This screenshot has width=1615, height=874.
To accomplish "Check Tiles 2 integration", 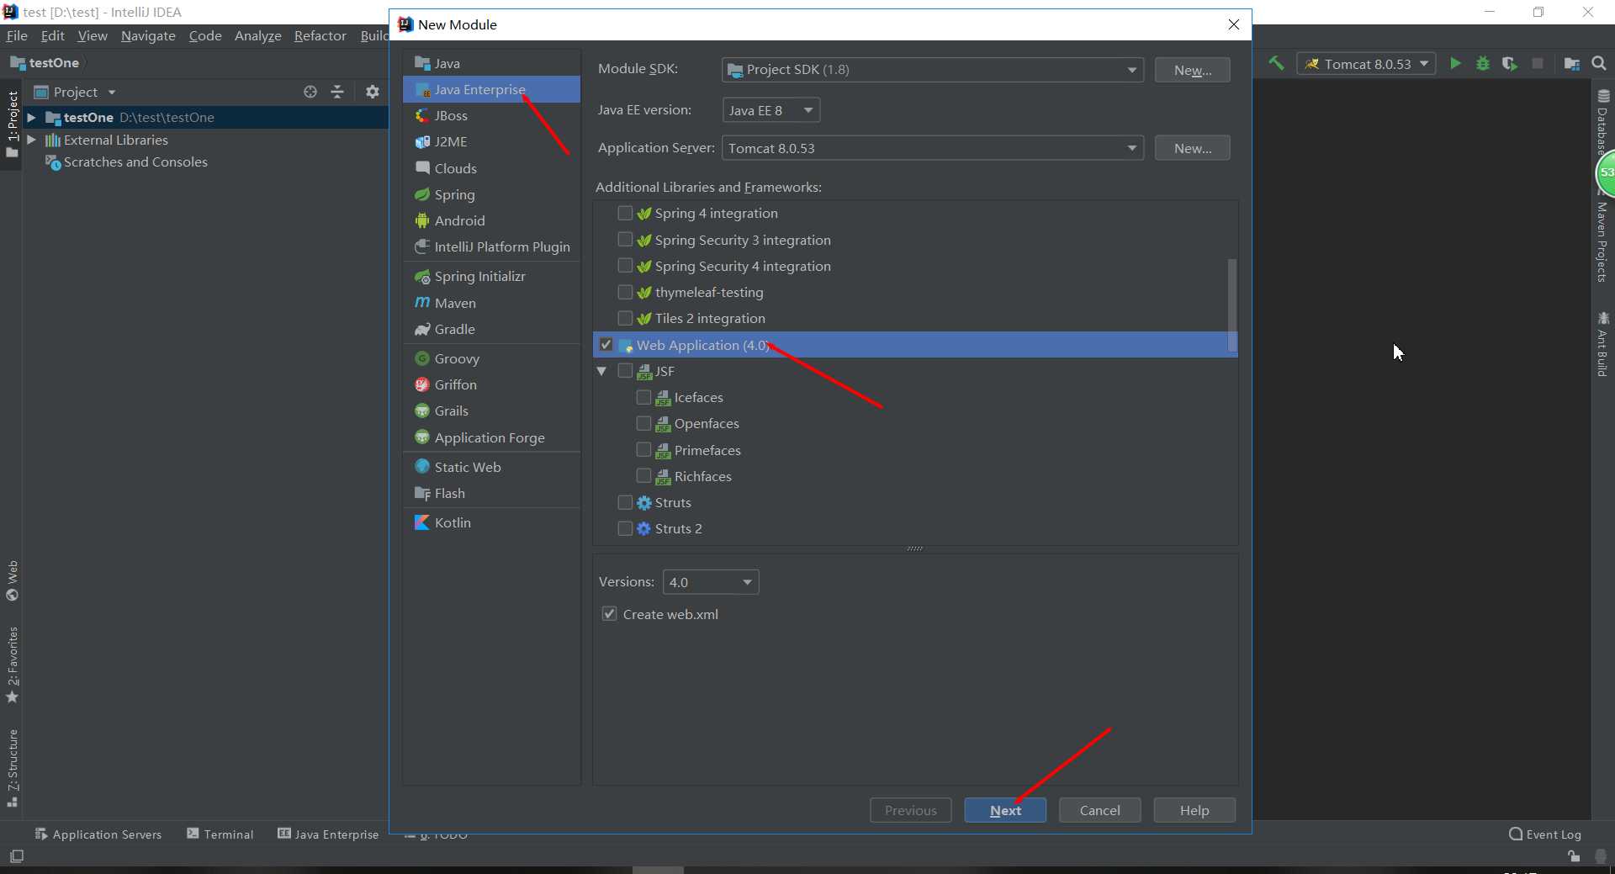I will (x=625, y=318).
